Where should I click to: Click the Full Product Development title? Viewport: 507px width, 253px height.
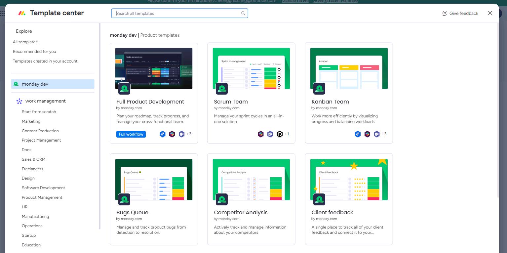(150, 102)
